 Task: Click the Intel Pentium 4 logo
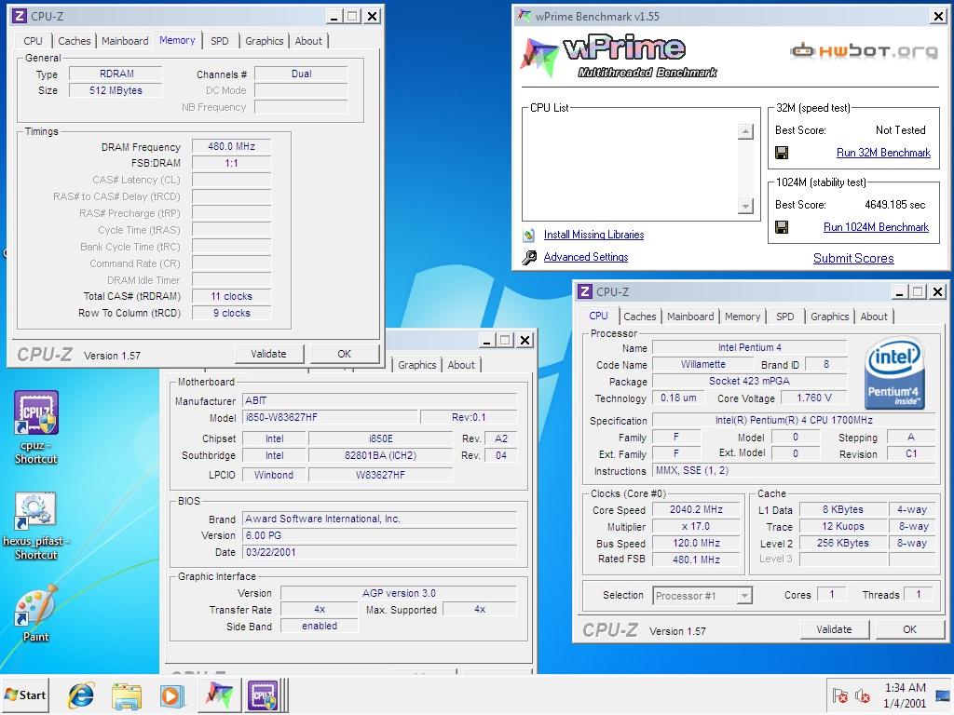(x=893, y=372)
